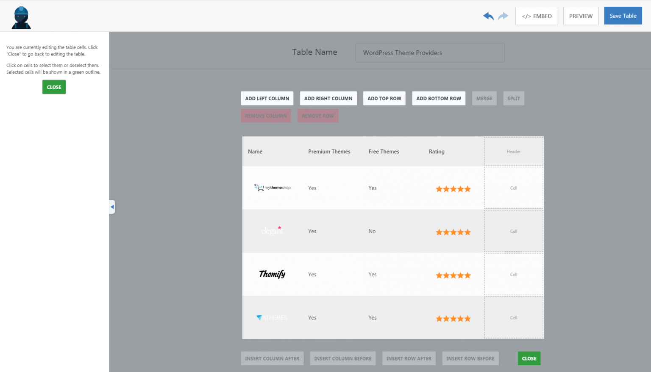This screenshot has width=651, height=372.
Task: Click Insert Column After
Action: (272, 358)
